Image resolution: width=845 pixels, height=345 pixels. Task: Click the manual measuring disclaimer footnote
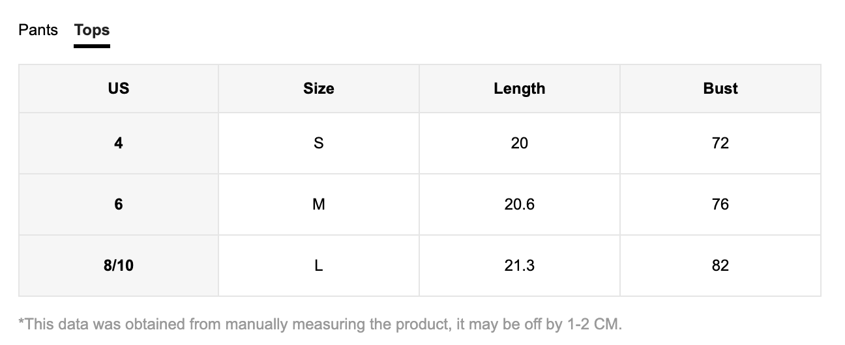click(320, 324)
